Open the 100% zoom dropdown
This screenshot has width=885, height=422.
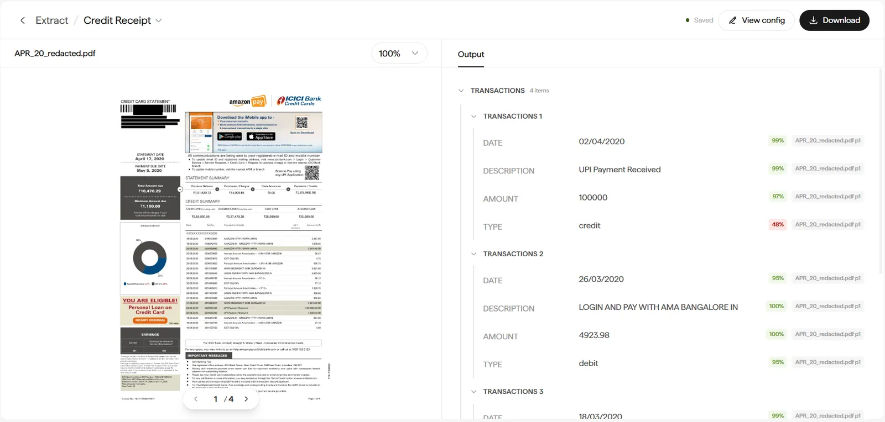pyautogui.click(x=399, y=53)
